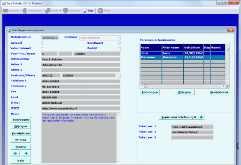Image resolution: width=241 pixels, height=165 pixels.
Task: Click the Rolodex surname field
Action: click(x=97, y=54)
